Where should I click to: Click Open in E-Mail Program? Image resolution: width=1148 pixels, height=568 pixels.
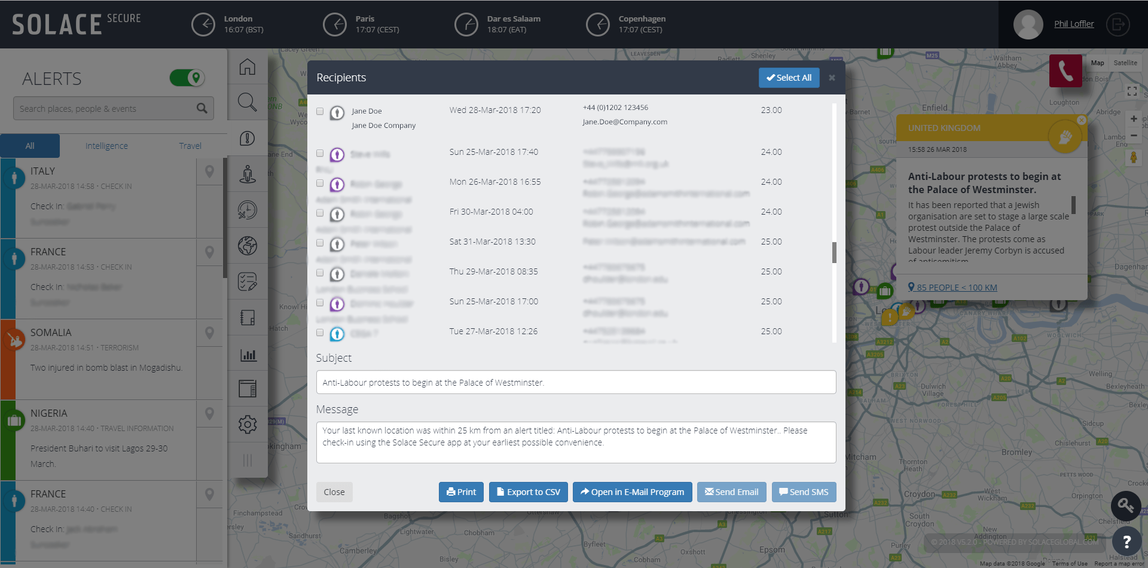(x=633, y=492)
